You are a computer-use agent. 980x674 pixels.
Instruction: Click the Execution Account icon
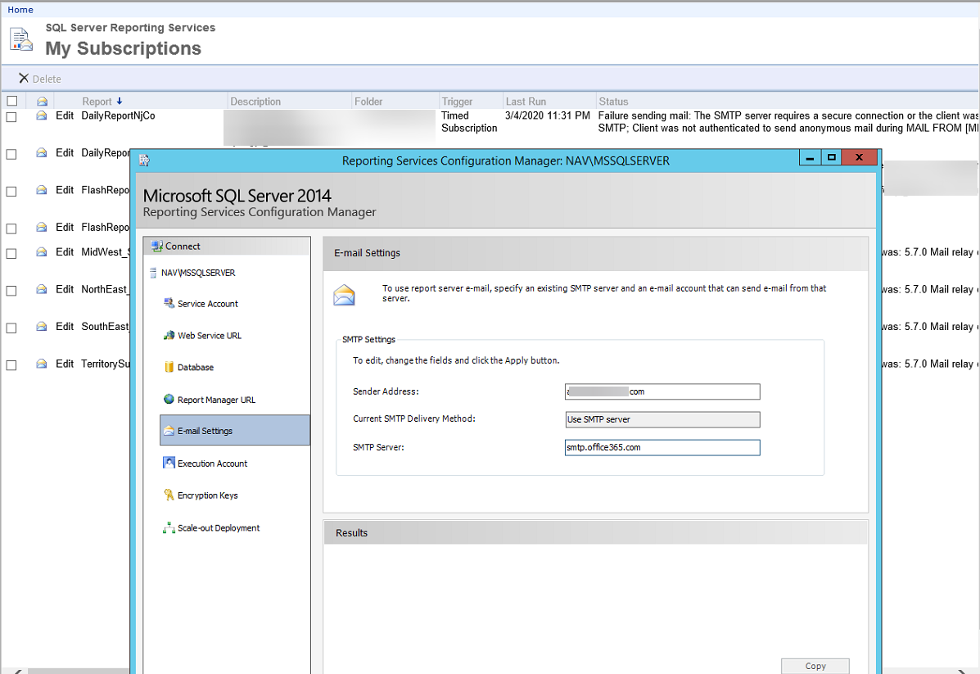pos(169,464)
